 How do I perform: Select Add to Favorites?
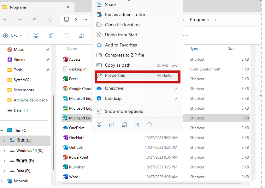137,45
